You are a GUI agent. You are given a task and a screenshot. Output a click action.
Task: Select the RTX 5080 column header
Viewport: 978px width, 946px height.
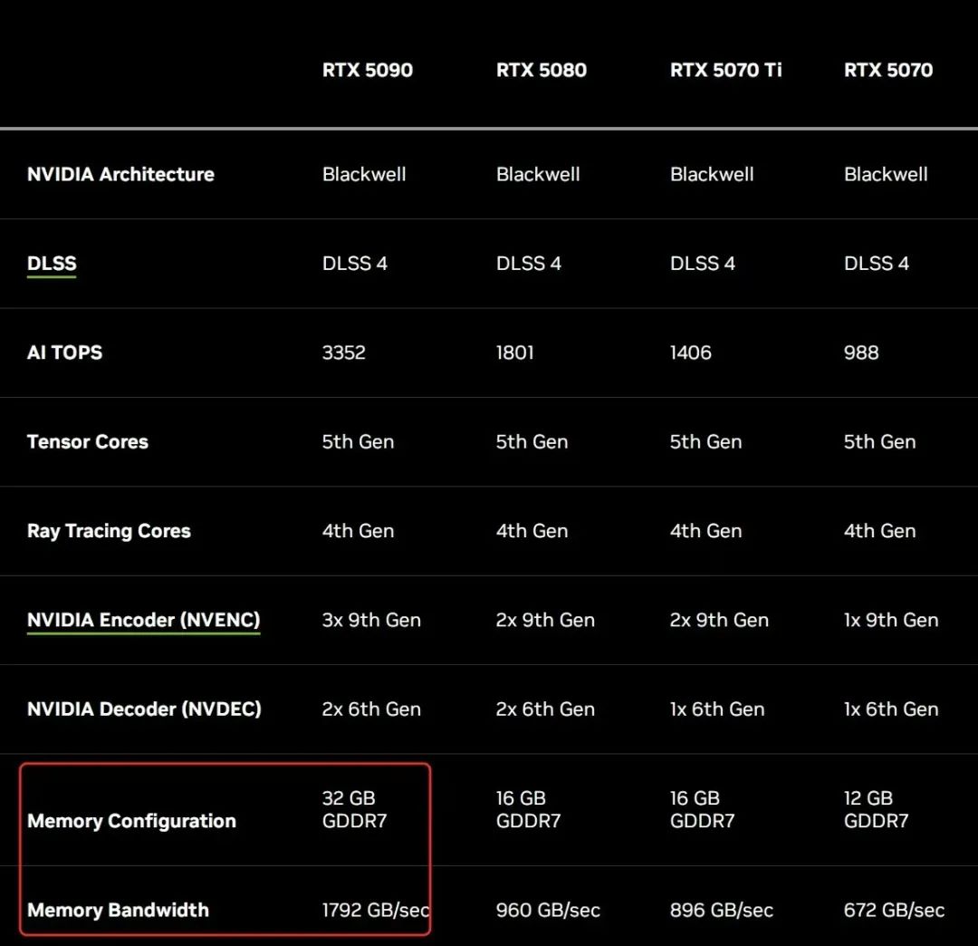(541, 70)
